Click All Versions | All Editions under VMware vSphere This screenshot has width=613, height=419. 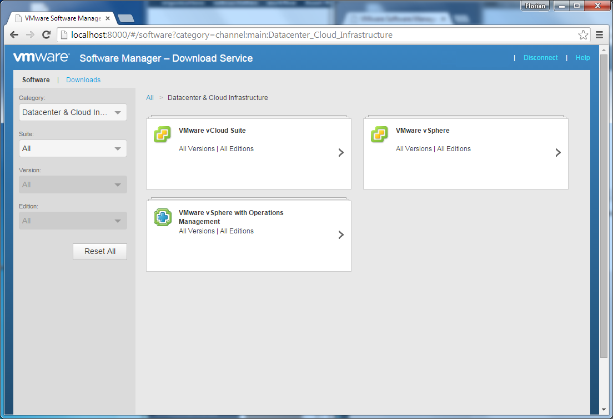[433, 149]
